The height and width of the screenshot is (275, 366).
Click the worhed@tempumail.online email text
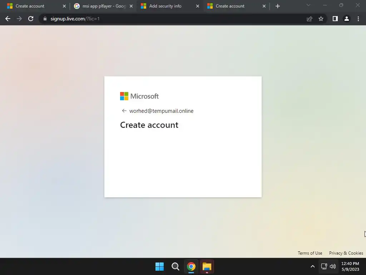161,111
